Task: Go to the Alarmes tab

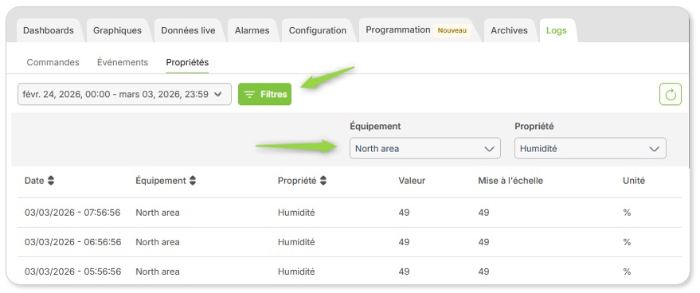Action: [252, 30]
